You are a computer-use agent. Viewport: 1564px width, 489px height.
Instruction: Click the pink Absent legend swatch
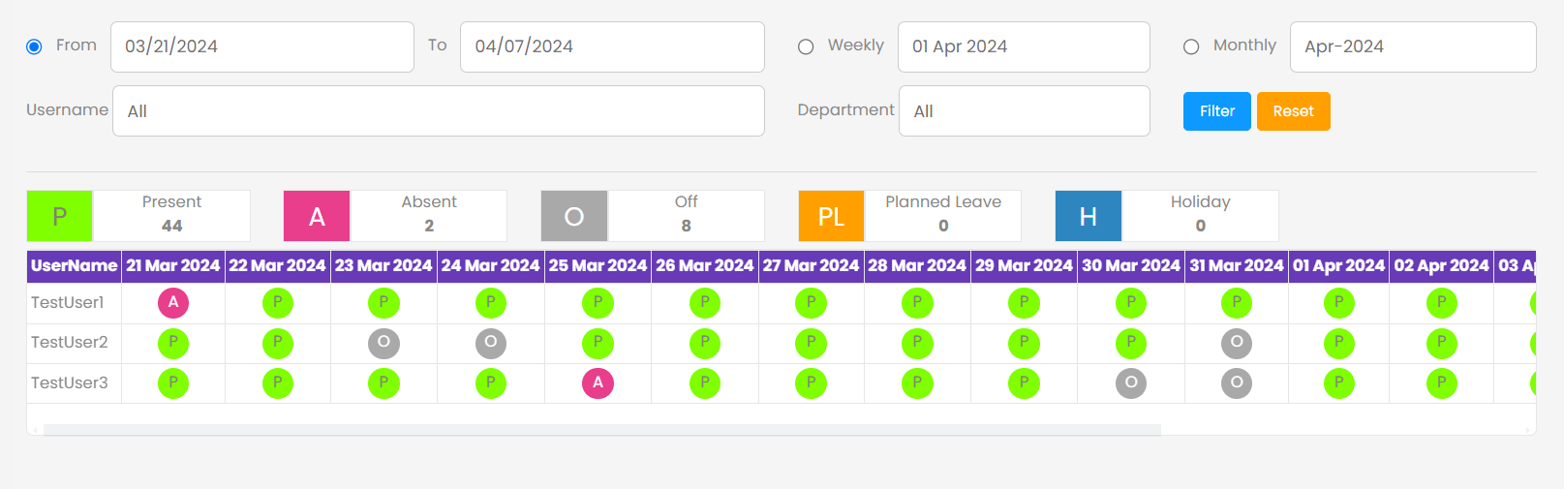pos(317,216)
